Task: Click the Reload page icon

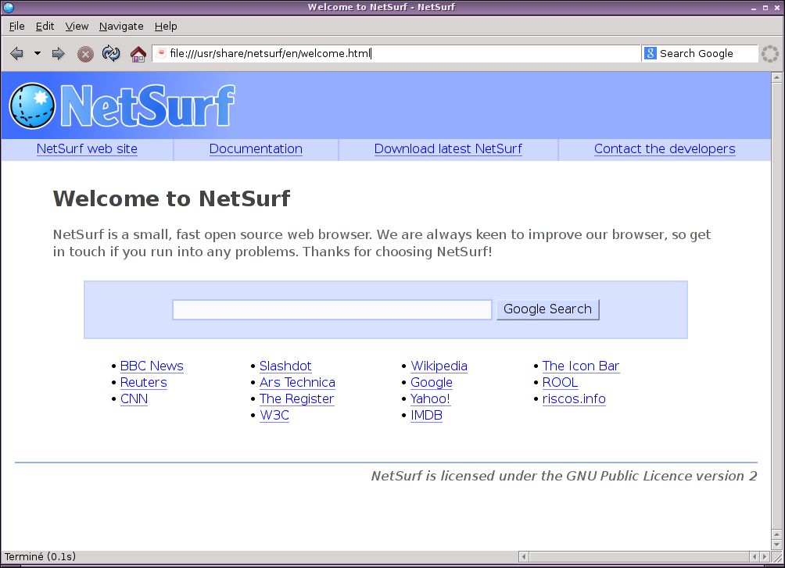Action: pos(111,53)
